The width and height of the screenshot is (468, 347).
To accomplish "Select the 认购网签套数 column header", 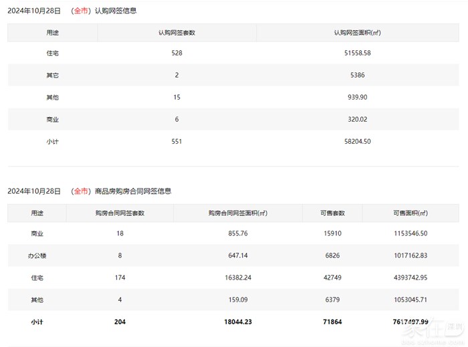I will 177,32.
